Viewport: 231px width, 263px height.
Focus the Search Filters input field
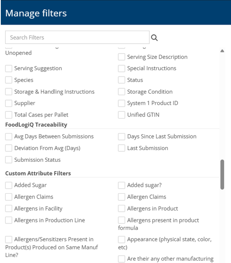click(x=77, y=37)
